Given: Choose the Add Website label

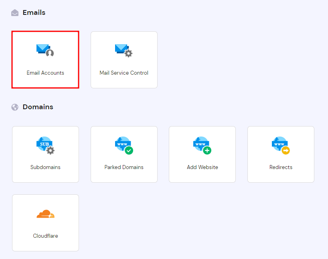Looking at the screenshot, I should click(x=202, y=167).
